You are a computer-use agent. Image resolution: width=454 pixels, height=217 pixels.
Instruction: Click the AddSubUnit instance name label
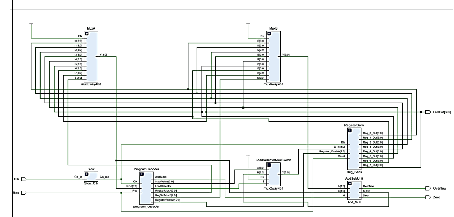[x=354, y=179]
